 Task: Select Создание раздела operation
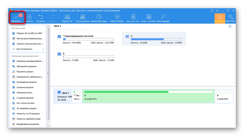pos(23,87)
